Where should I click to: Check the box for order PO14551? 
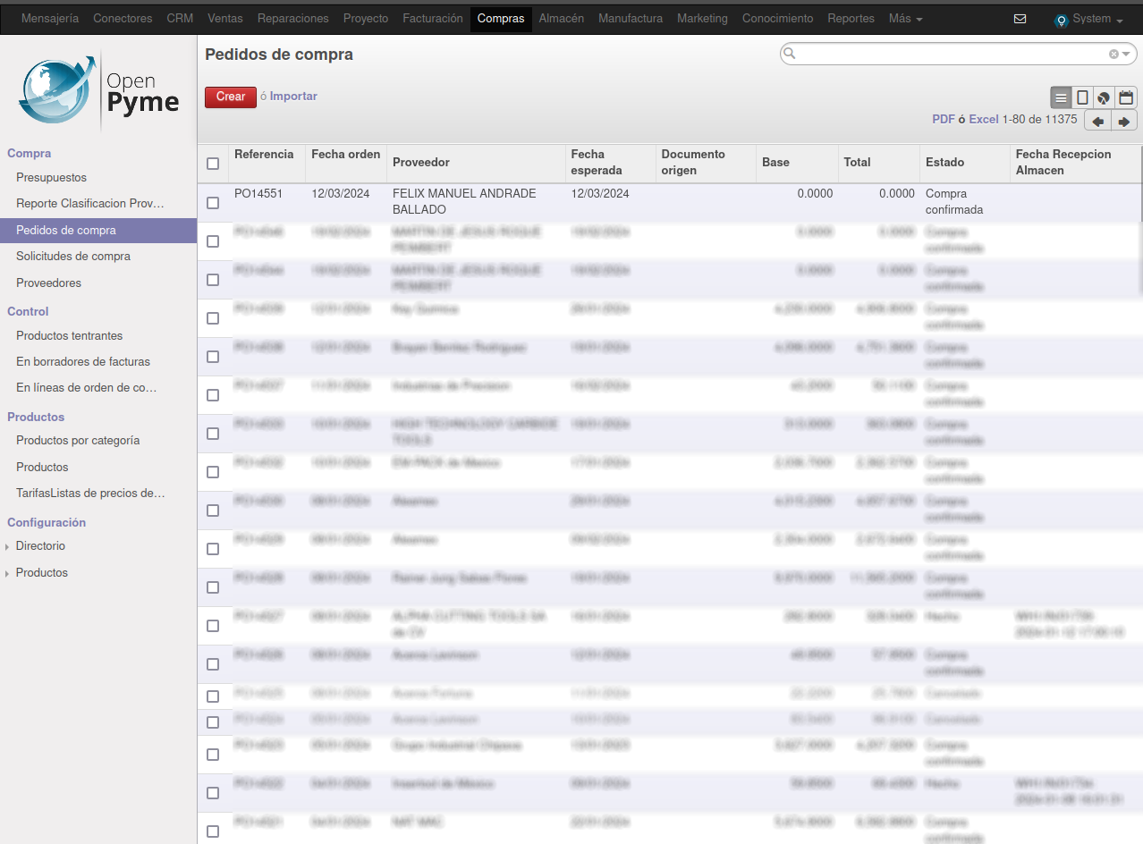(213, 203)
